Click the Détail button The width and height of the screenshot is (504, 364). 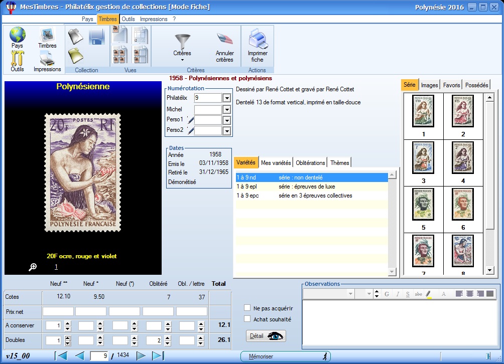click(x=266, y=336)
